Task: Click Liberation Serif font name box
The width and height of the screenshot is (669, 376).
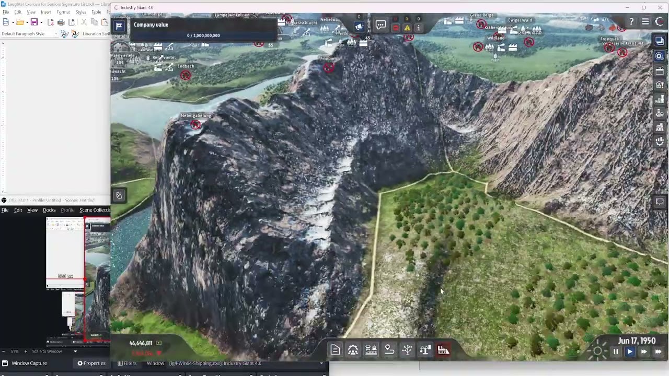Action: pyautogui.click(x=97, y=34)
